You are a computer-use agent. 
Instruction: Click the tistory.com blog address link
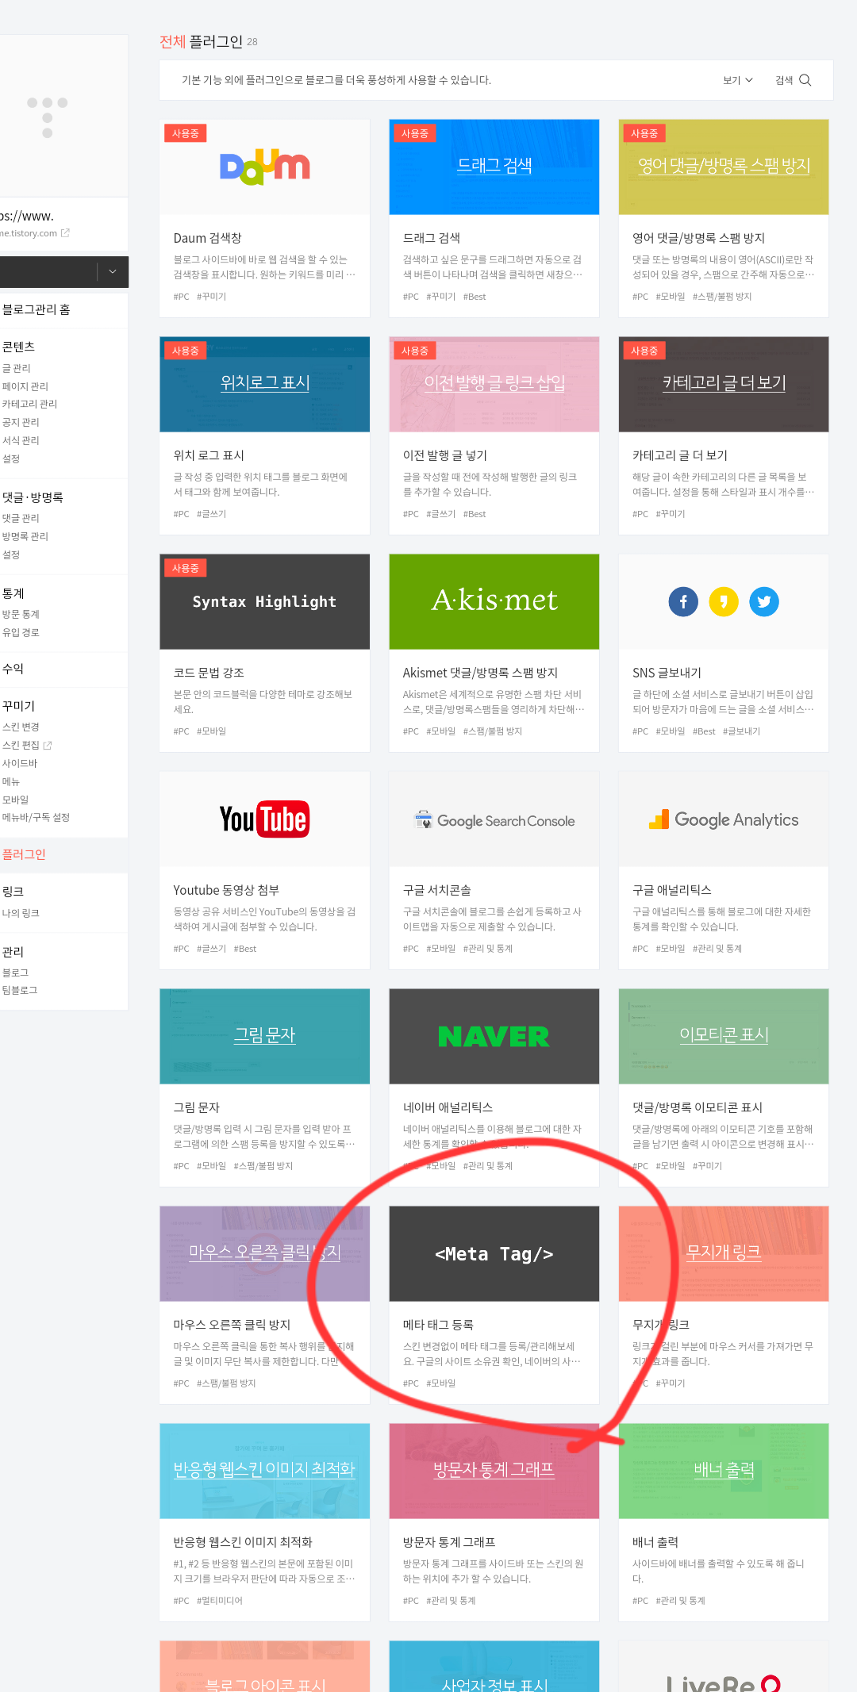(29, 233)
